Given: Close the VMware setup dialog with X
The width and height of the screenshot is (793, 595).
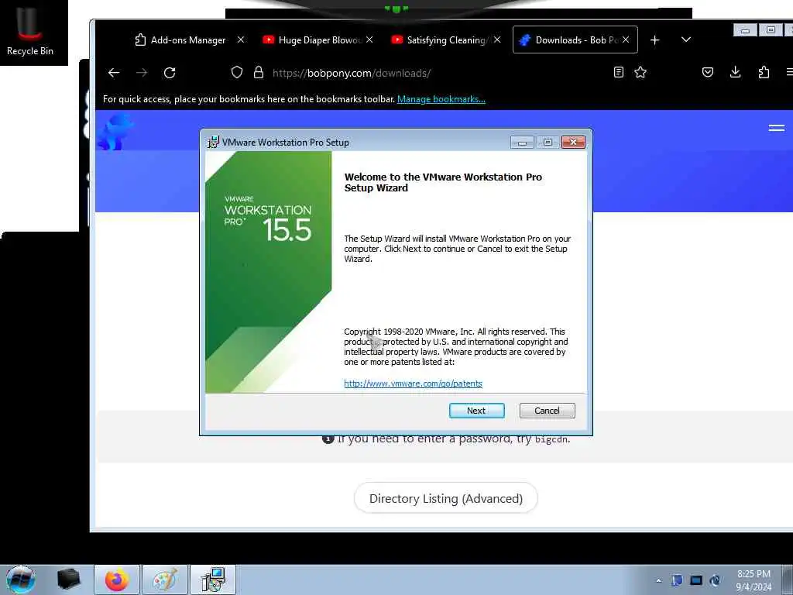Looking at the screenshot, I should point(573,143).
